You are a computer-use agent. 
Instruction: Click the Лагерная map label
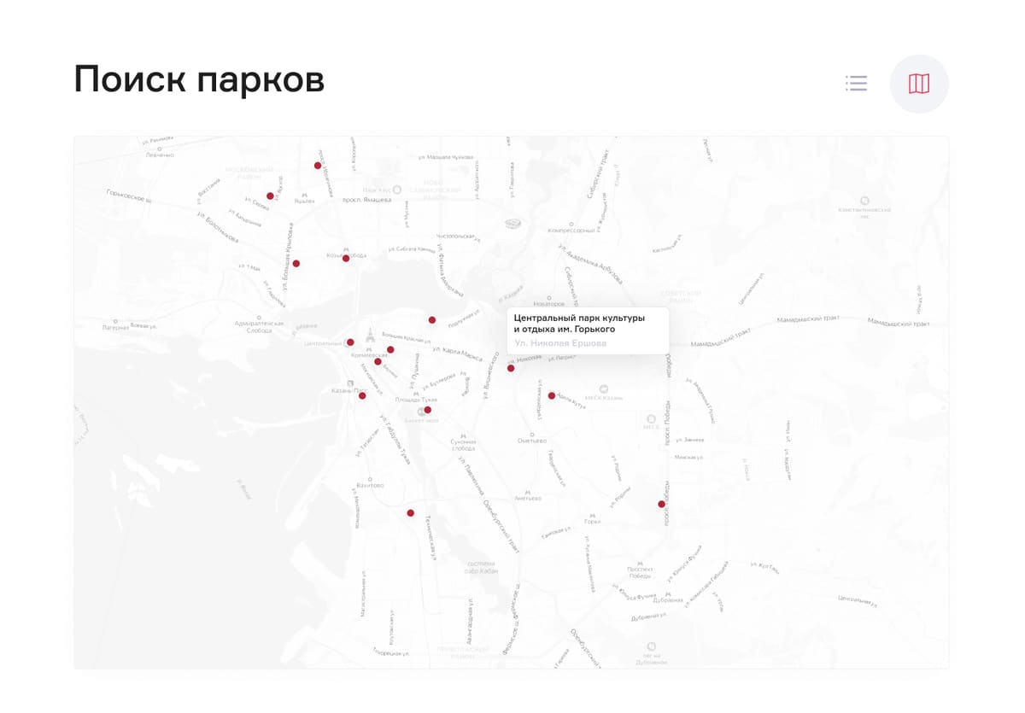click(114, 327)
